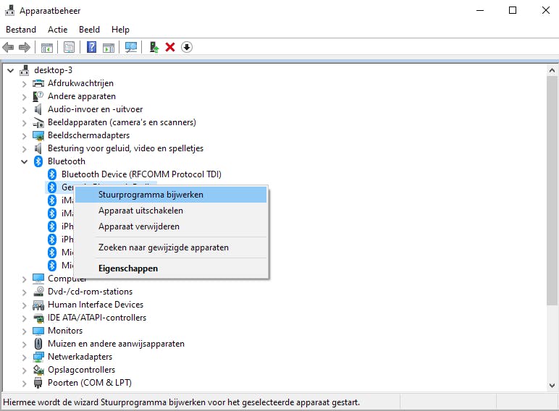Image resolution: width=559 pixels, height=411 pixels.
Task: Click the Afdrukwachtrijen printer icon
Action: click(x=38, y=83)
